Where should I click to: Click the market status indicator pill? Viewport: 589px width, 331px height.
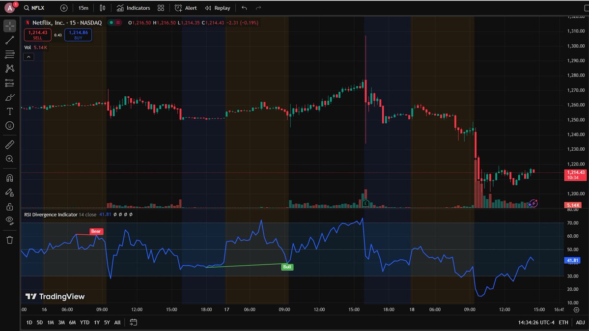pos(114,23)
